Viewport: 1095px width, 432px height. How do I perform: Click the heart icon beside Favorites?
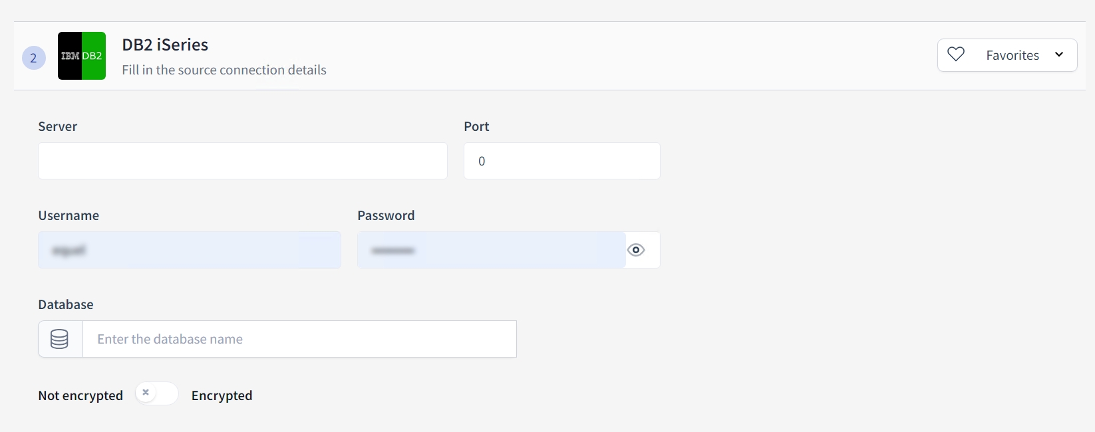coord(956,54)
